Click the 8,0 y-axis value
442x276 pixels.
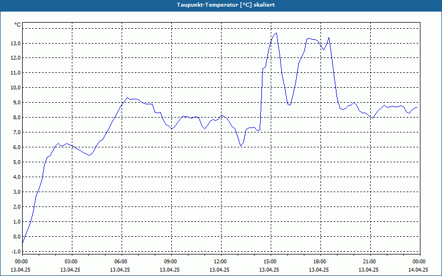tap(17, 118)
